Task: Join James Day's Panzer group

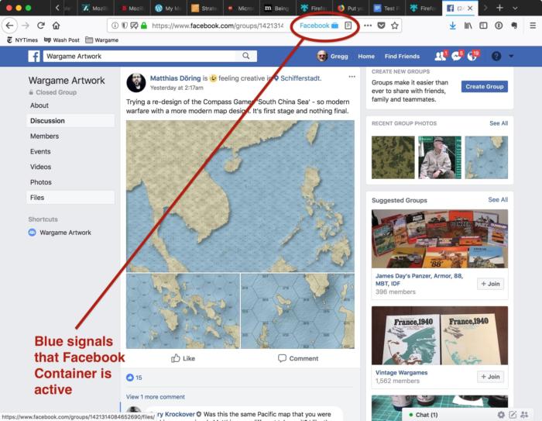Action: 490,284
